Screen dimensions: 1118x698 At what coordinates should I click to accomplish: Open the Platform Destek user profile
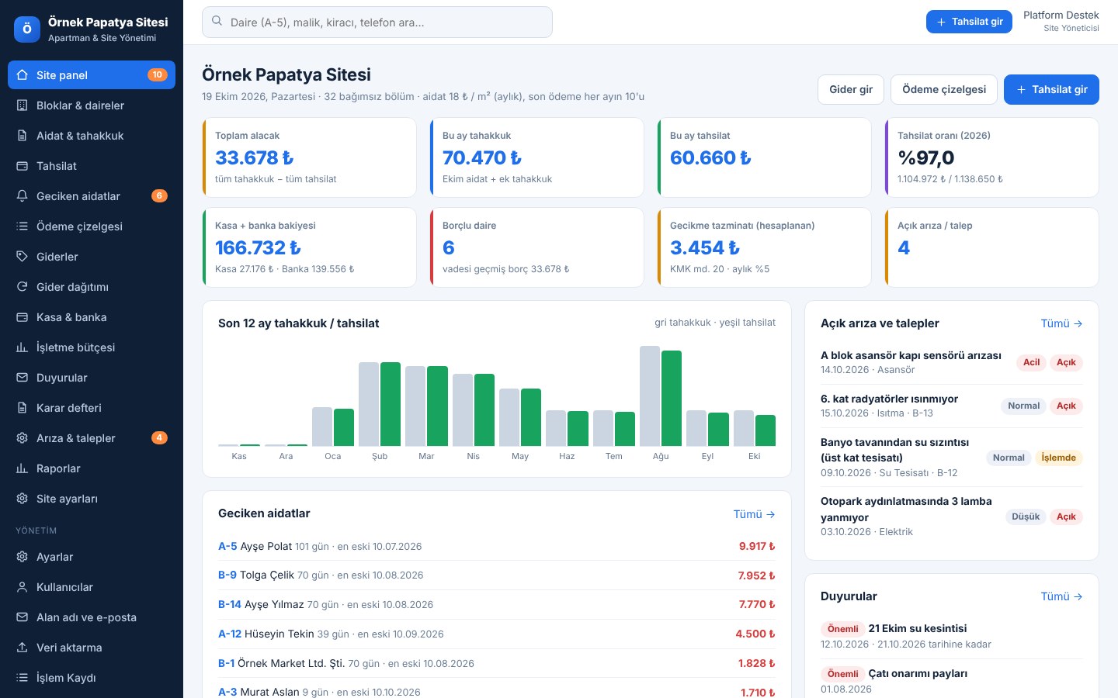point(1061,21)
